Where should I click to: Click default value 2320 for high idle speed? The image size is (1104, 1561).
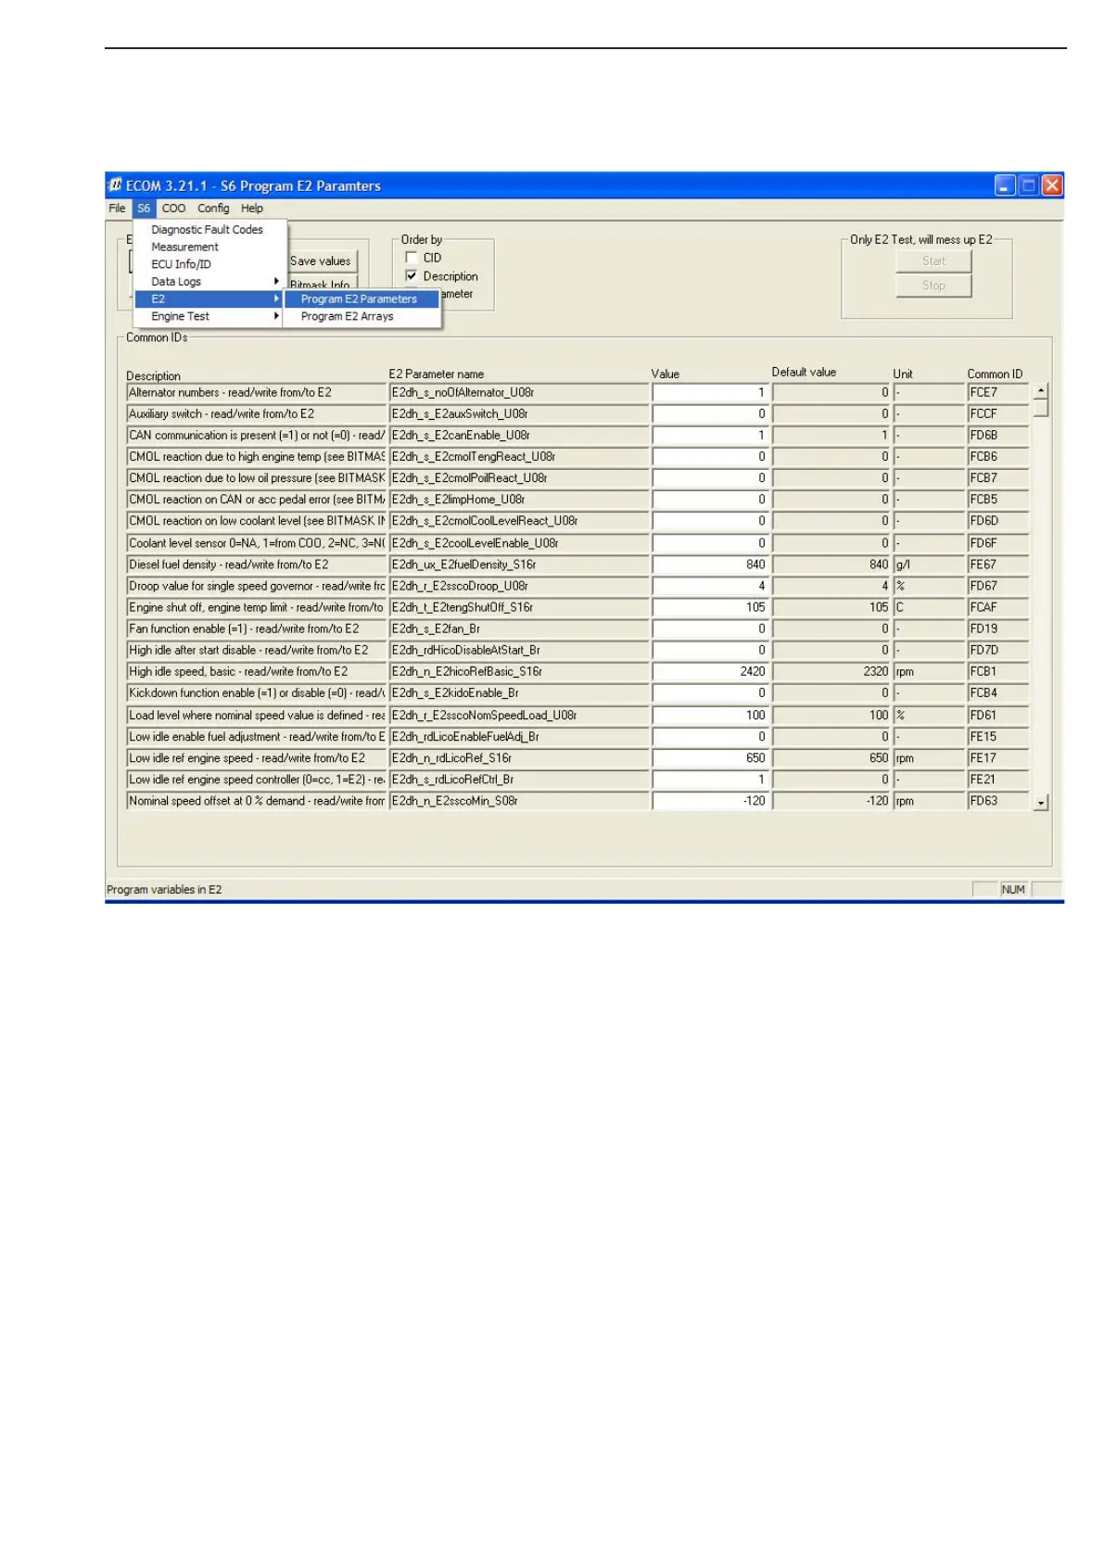(x=831, y=672)
